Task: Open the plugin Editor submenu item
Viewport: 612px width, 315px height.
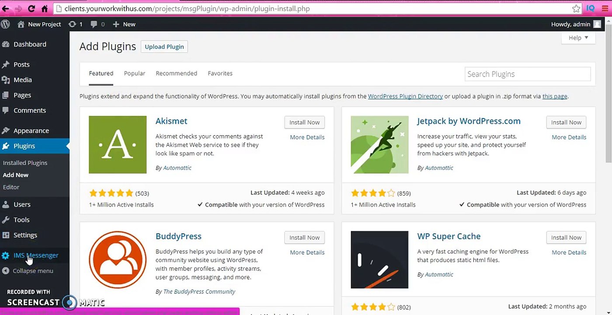Action: [11, 187]
